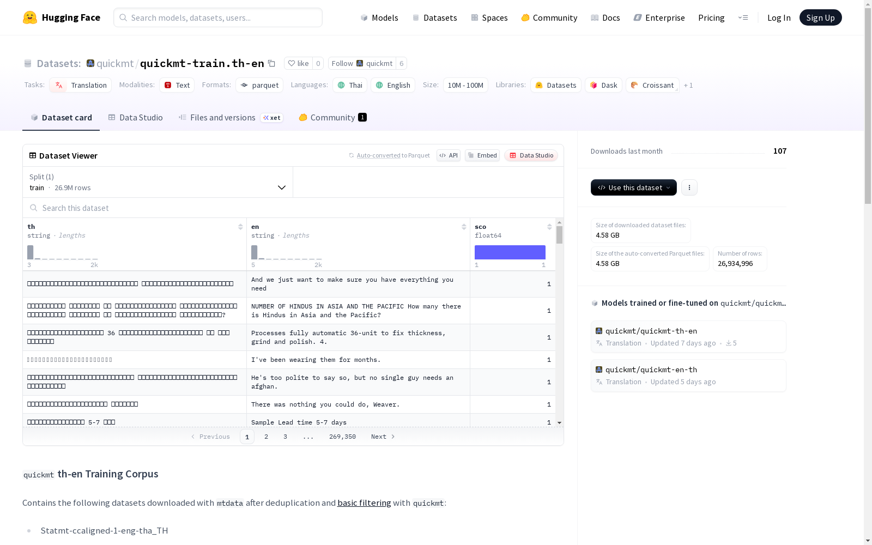Viewport: 872px width, 545px height.
Task: Click the red Data Studio button
Action: click(x=531, y=155)
